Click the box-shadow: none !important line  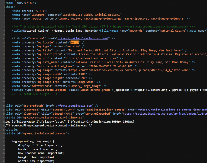tap(41, 153)
